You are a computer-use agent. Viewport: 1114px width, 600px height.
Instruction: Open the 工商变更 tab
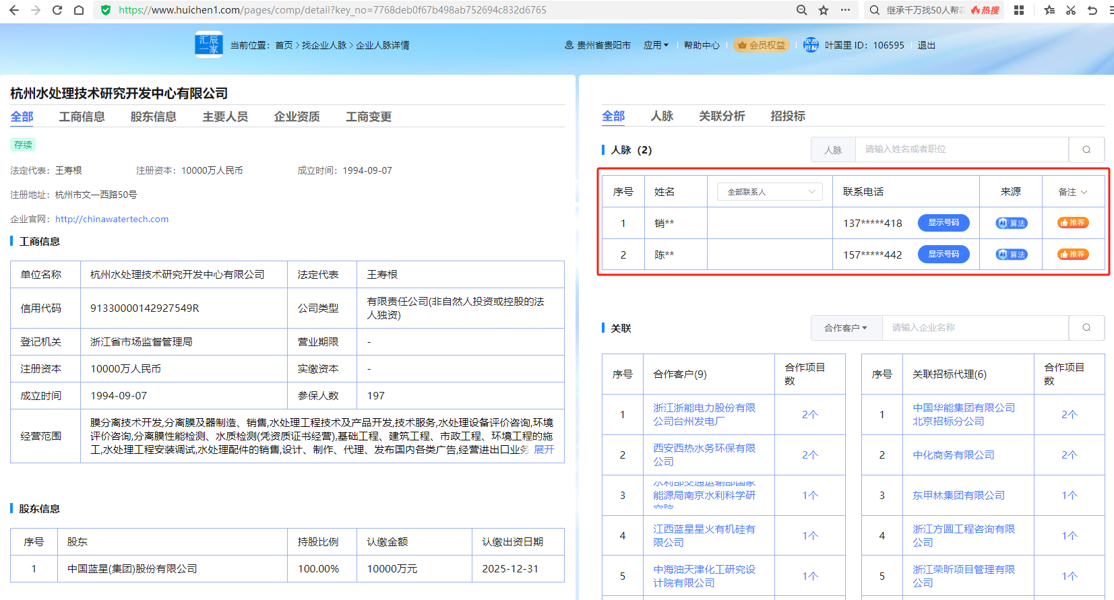click(x=369, y=117)
